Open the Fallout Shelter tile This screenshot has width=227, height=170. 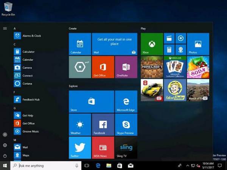pos(175,90)
